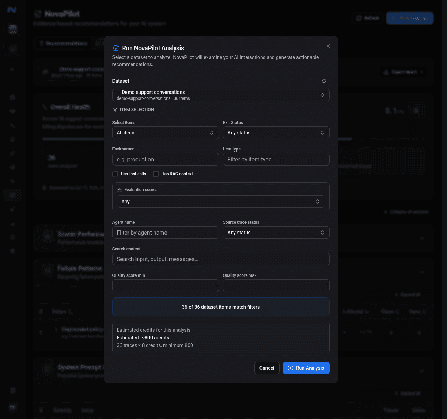Screen dimensions: 447x419
Task: Click '36 of 36 dataset items match filters' text
Action: pyautogui.click(x=221, y=307)
